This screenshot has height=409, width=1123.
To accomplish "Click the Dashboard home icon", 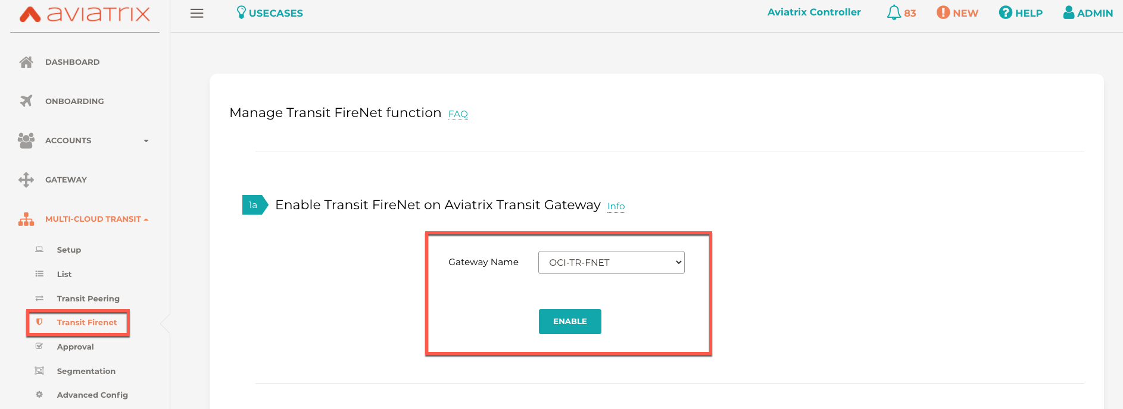I will coord(26,61).
